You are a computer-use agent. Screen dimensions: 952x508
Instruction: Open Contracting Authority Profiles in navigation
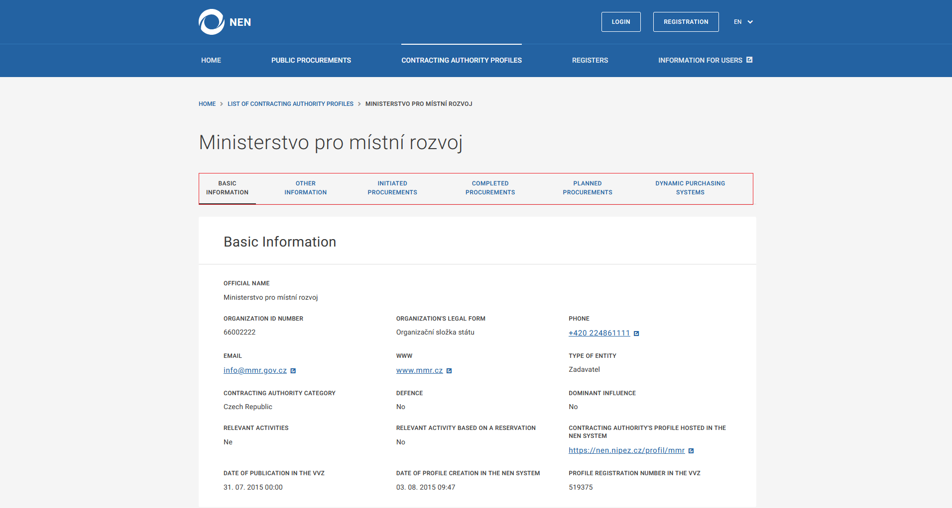462,60
